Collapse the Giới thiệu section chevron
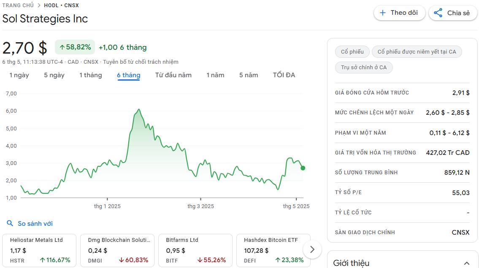The width and height of the screenshot is (479, 268). coord(467,263)
